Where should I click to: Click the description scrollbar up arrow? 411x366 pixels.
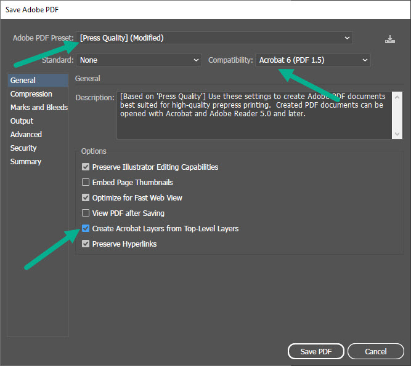click(x=397, y=97)
